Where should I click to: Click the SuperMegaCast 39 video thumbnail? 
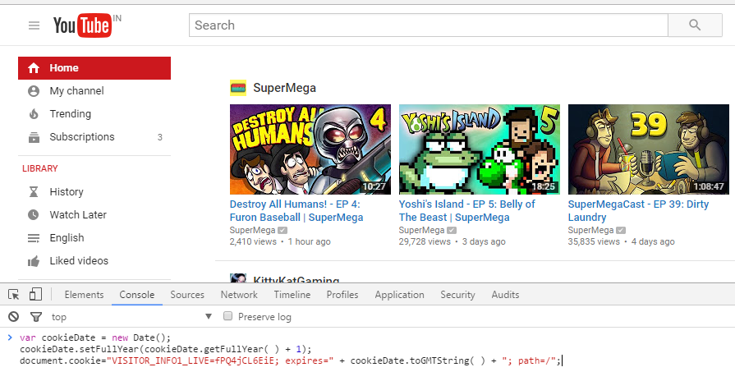tap(649, 149)
